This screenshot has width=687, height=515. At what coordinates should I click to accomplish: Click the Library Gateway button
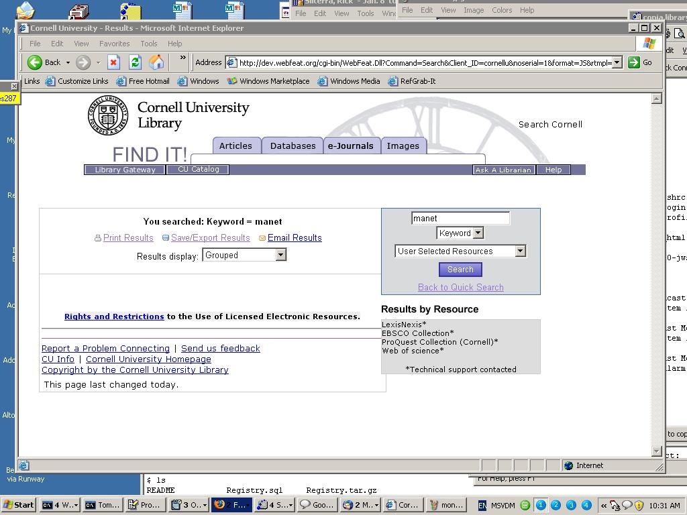point(125,170)
